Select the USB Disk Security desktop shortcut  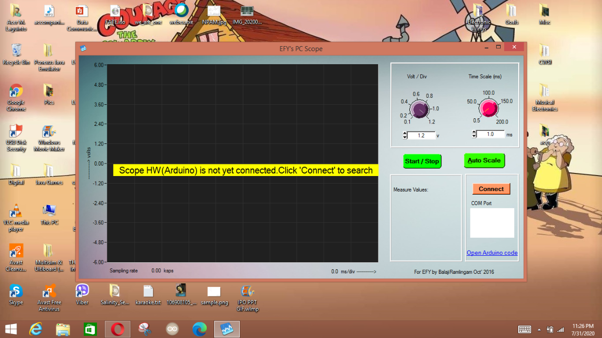tap(16, 138)
